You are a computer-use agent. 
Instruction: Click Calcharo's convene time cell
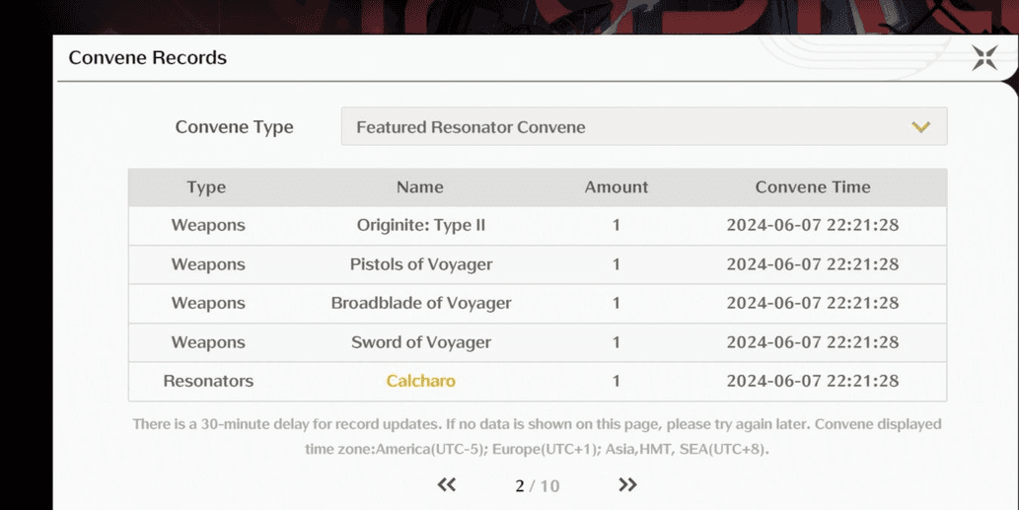[x=813, y=381]
